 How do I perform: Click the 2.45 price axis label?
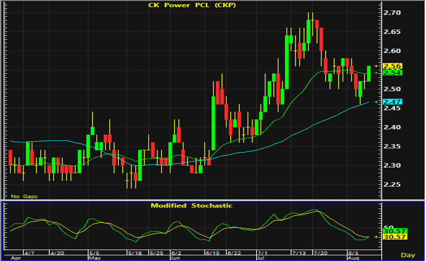[392, 108]
